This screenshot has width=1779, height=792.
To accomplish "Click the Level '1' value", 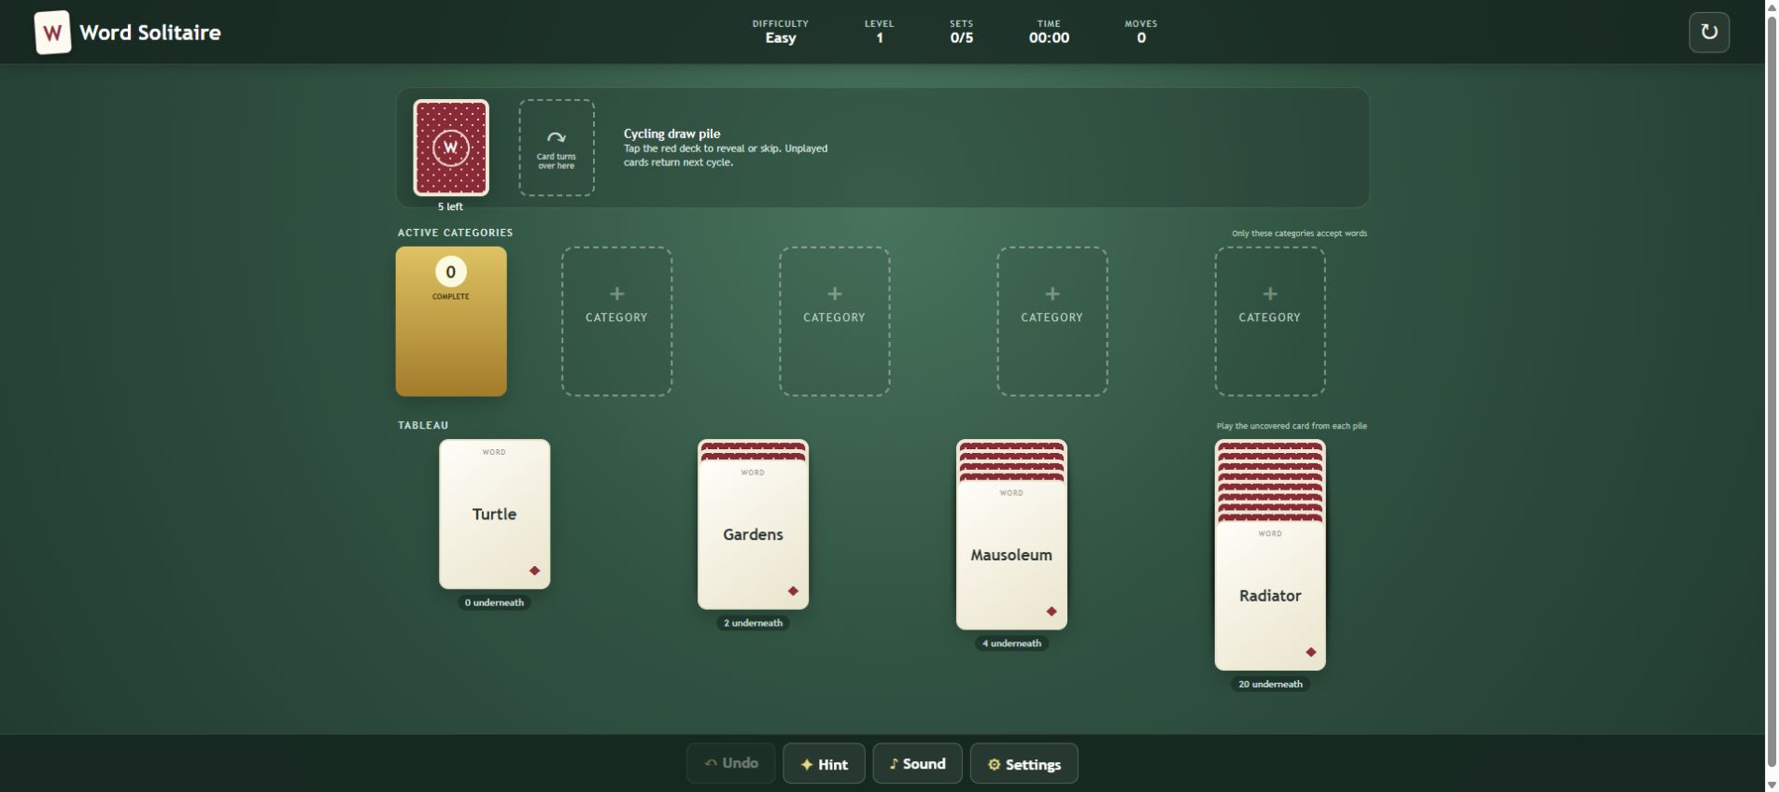I will tap(879, 38).
